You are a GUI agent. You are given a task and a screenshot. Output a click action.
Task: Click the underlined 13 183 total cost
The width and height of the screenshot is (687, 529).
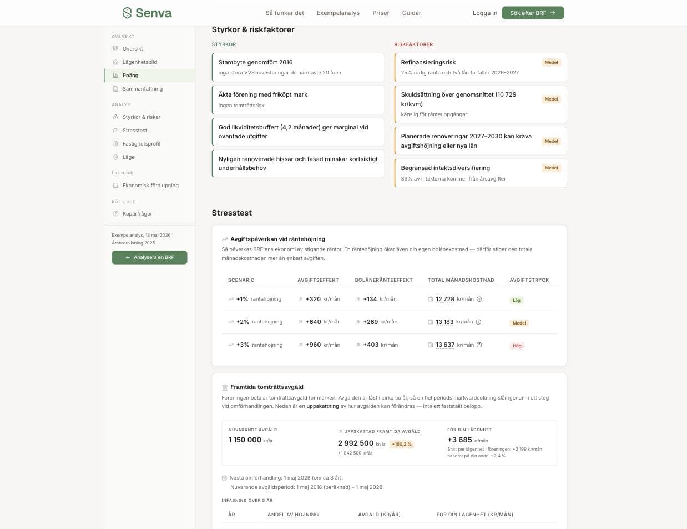(x=444, y=322)
